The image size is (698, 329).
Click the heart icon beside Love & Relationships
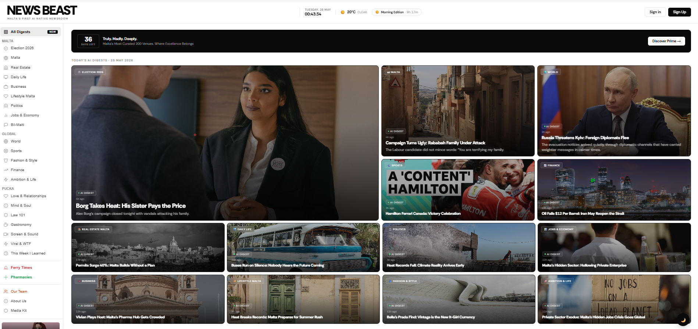[x=6, y=196]
